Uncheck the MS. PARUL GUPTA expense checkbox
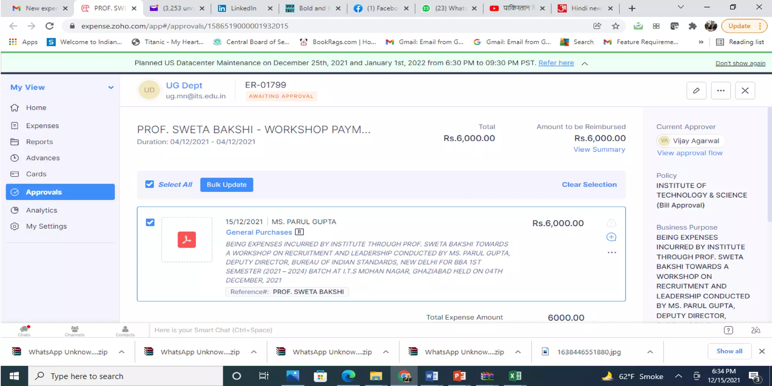 pos(150,222)
